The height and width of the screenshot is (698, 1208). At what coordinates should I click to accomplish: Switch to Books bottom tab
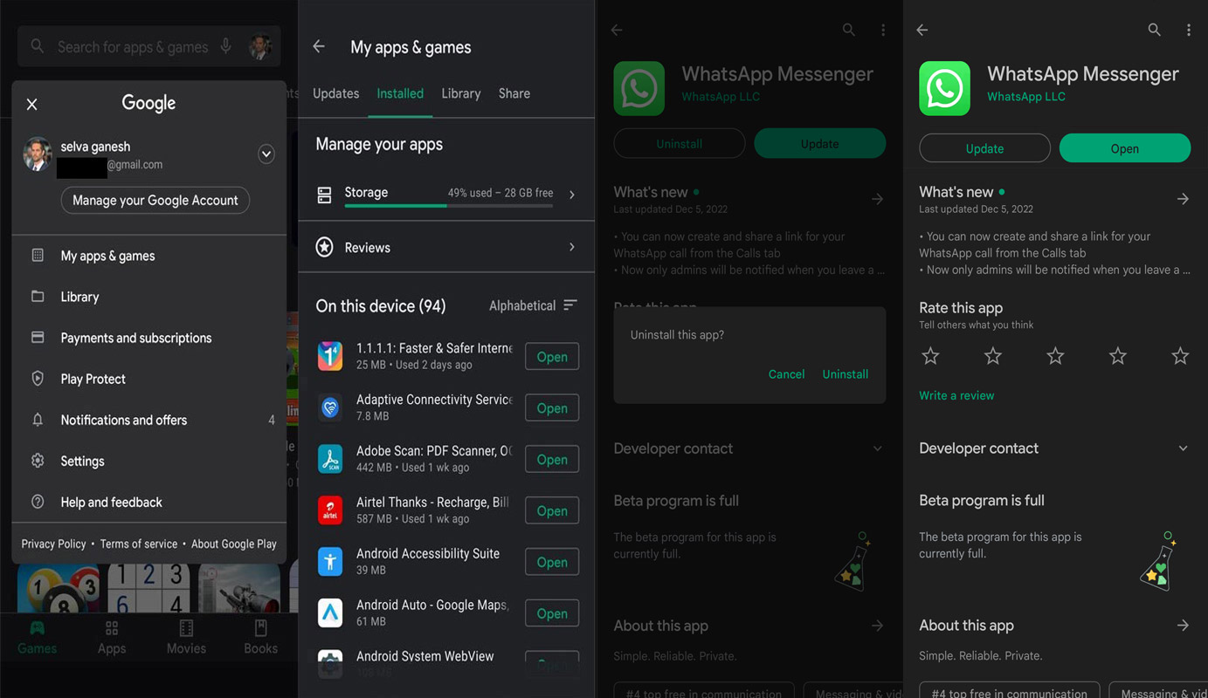click(x=260, y=638)
